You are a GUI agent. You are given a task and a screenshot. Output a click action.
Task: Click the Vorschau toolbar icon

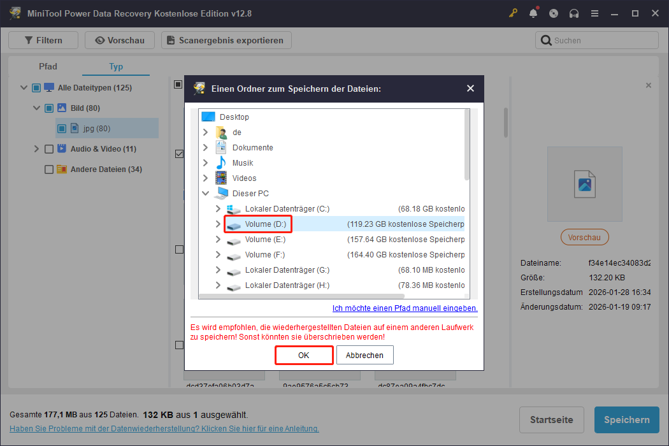coord(119,40)
